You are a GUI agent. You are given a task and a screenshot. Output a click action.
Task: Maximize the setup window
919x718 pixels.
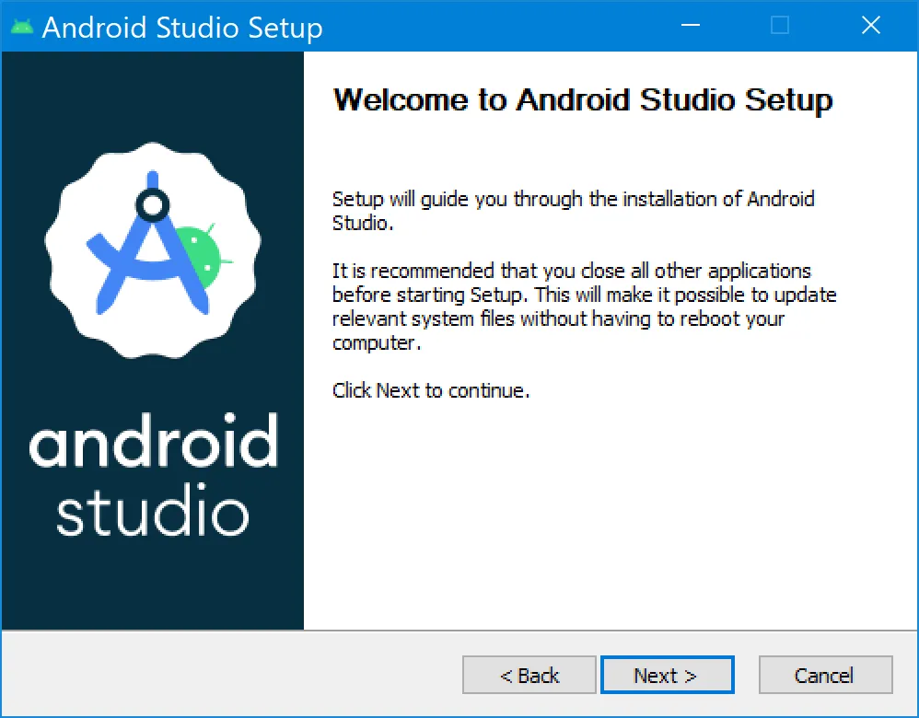click(779, 25)
